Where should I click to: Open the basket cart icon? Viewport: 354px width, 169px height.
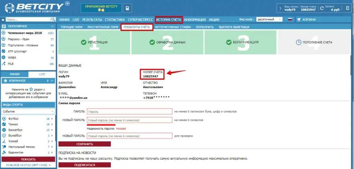click(299, 20)
